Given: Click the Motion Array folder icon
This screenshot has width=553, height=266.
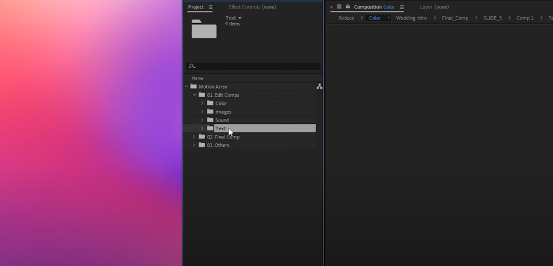Looking at the screenshot, I should coord(193,86).
